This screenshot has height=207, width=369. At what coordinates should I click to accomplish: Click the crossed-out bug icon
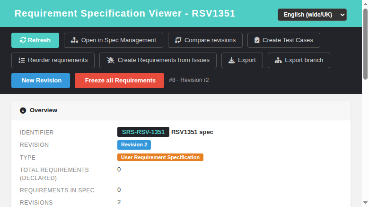[x=110, y=60]
